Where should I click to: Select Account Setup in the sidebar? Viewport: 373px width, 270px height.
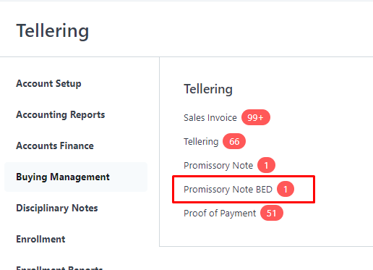48,83
